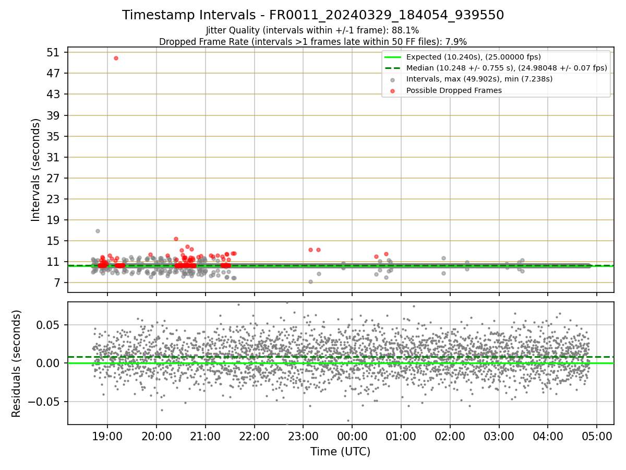The image size is (626, 470).
Task: Click the 19 y-axis tick label
Action: coord(54,220)
